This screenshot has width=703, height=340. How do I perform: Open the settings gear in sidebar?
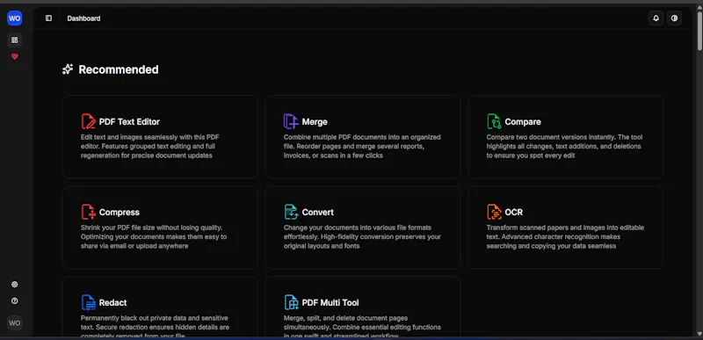tap(14, 285)
